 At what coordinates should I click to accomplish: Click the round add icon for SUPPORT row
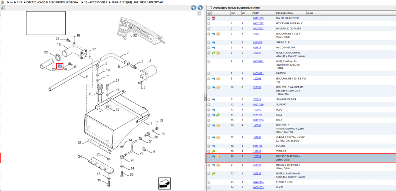click(209, 104)
